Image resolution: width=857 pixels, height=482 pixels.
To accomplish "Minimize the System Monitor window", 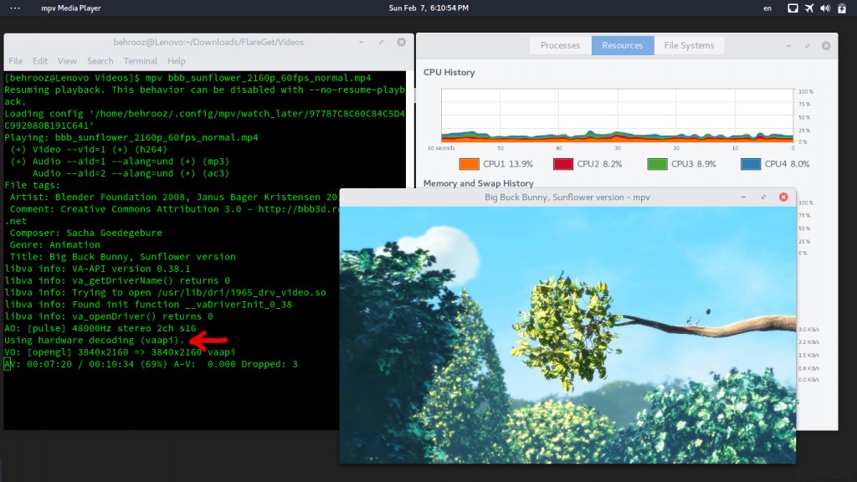I will (788, 46).
